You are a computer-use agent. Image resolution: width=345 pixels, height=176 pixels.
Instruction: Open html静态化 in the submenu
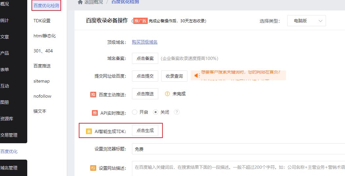[45, 36]
